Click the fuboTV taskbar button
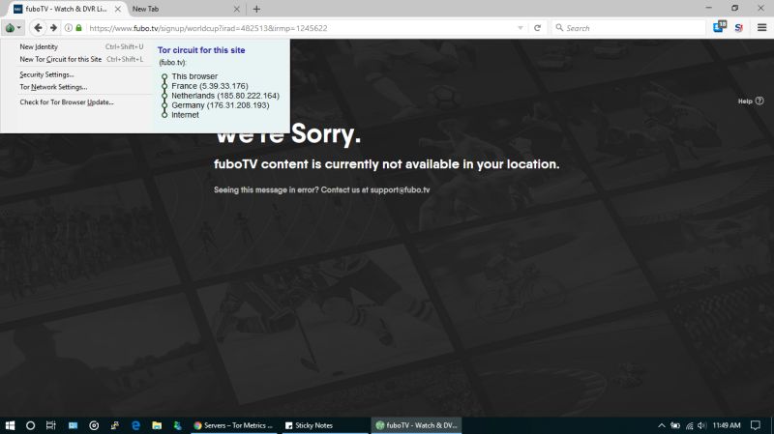This screenshot has height=434, width=774. [x=416, y=425]
